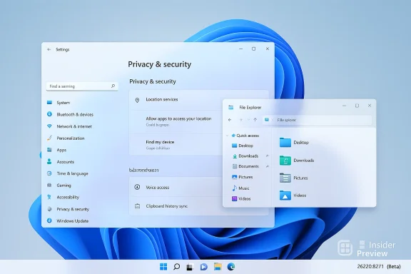Click the Location services pin icon
Screen dimensions: 411x274
pyautogui.click(x=137, y=100)
